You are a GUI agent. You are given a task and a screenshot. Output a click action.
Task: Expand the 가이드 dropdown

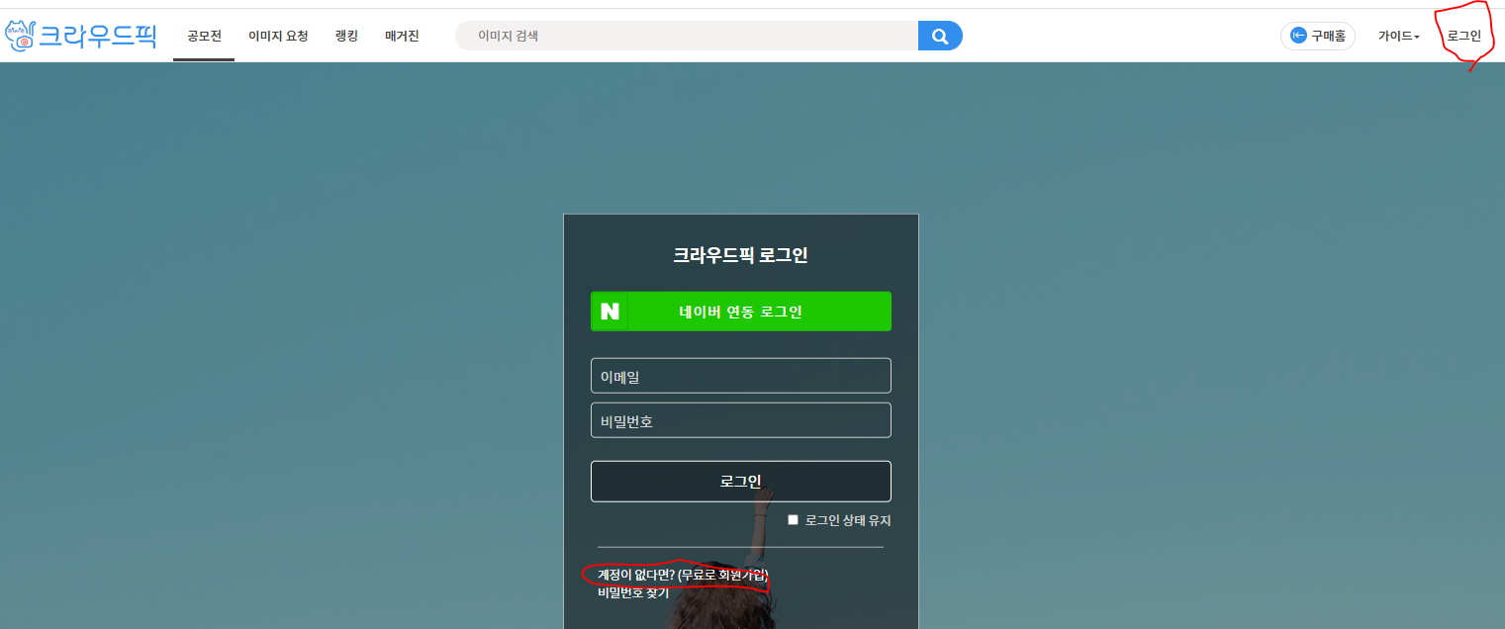[x=1399, y=37]
